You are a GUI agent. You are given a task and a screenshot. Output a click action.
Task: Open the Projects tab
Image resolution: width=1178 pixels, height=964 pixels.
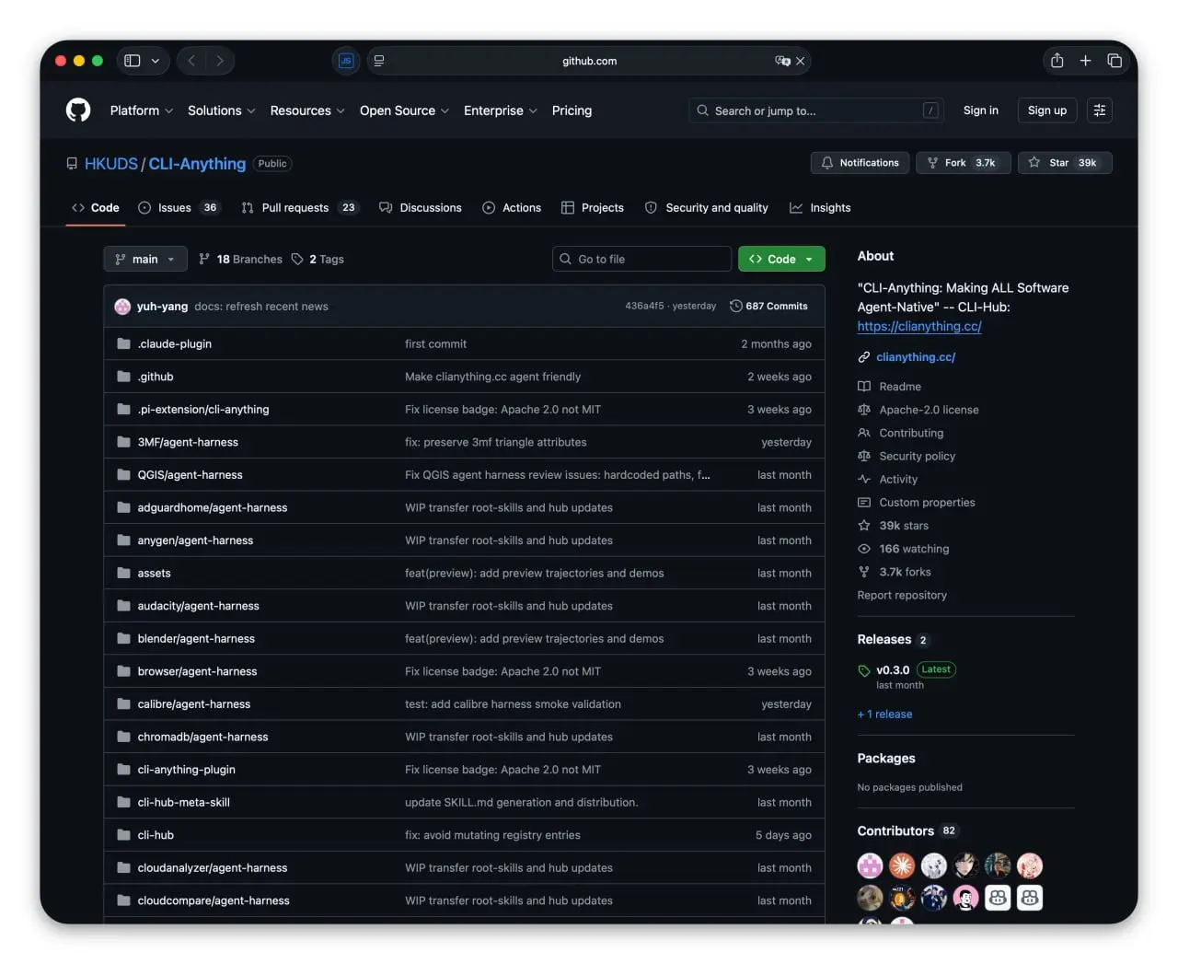click(593, 208)
